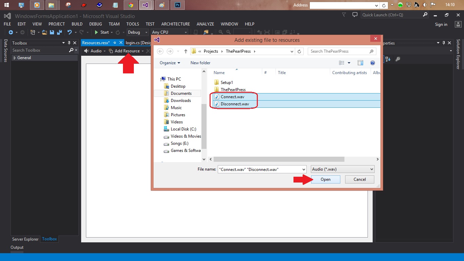Click the Save All icon in Visual Studio toolbar
464x261 pixels.
point(59,32)
